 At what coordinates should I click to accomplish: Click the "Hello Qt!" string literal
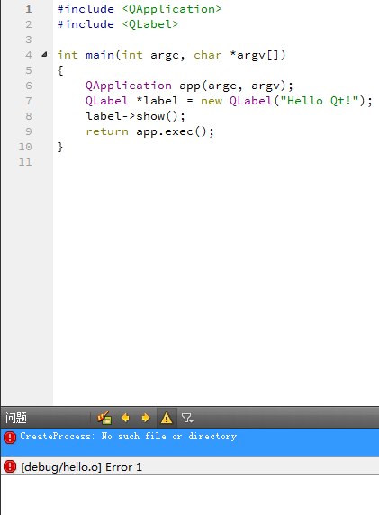[x=320, y=101]
